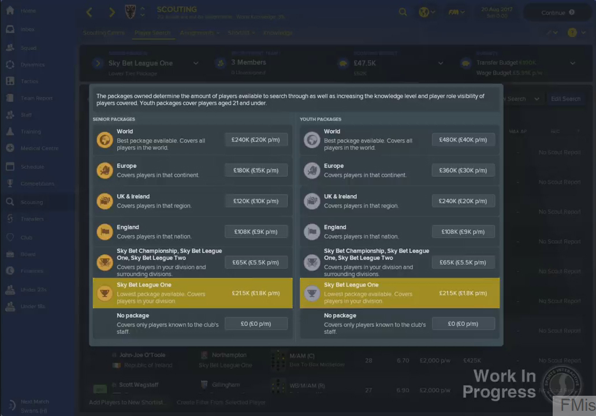Click the Edit Search button
596x416 pixels.
(x=565, y=99)
